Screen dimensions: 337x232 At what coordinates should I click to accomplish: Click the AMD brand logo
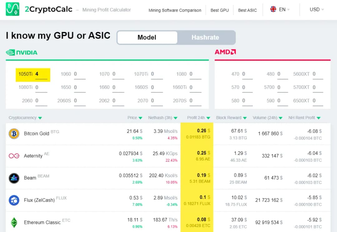click(x=225, y=52)
